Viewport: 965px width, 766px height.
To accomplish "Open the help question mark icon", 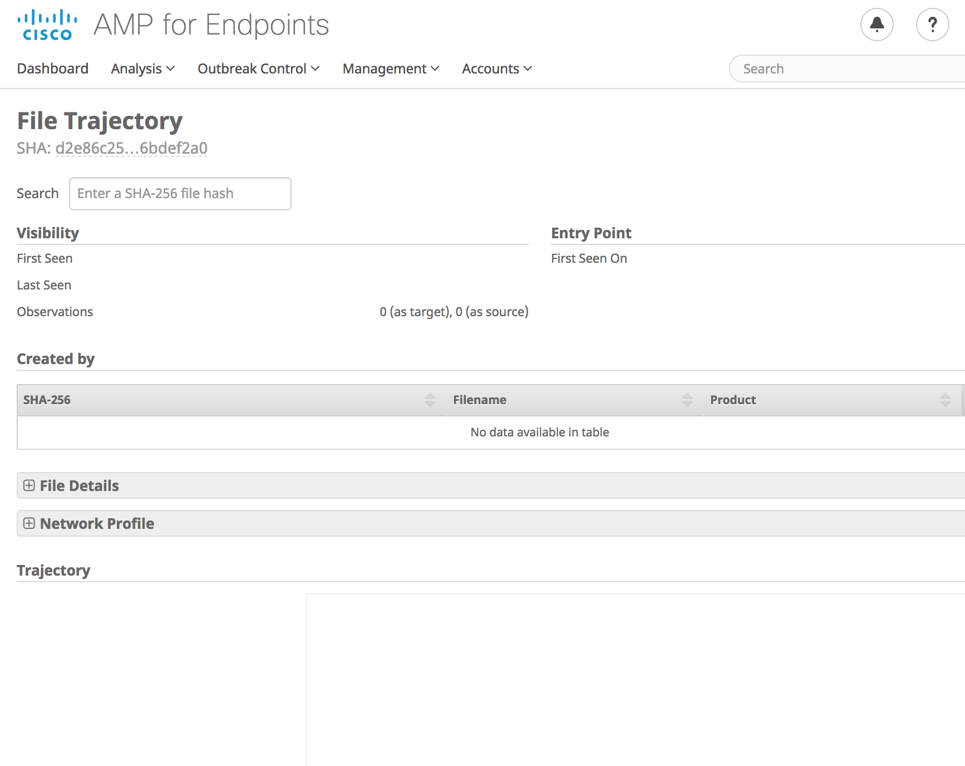I will tap(932, 24).
